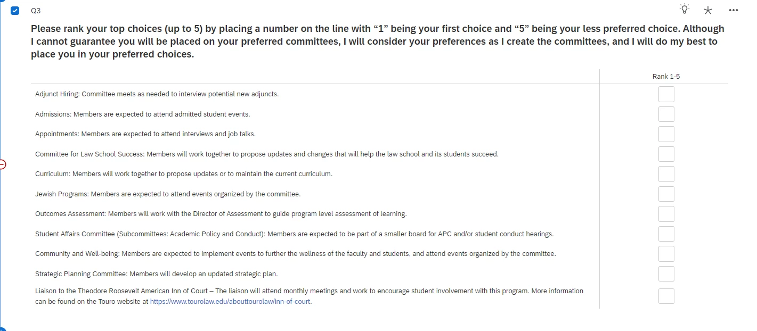Click rank box for Strategic Planning Committee
This screenshot has width=757, height=331.
pos(666,274)
